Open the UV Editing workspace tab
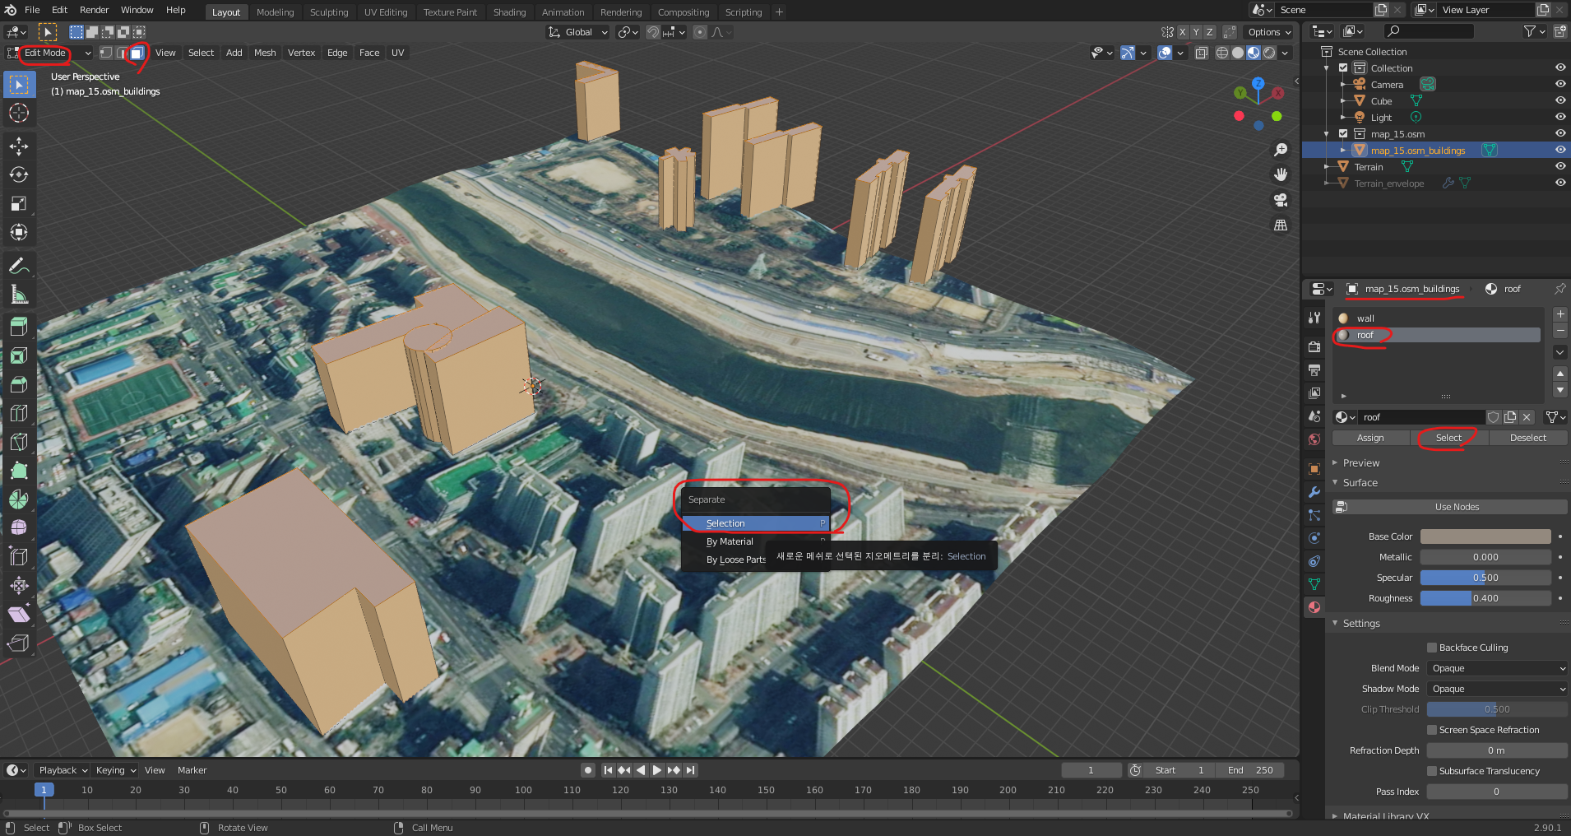 point(386,12)
